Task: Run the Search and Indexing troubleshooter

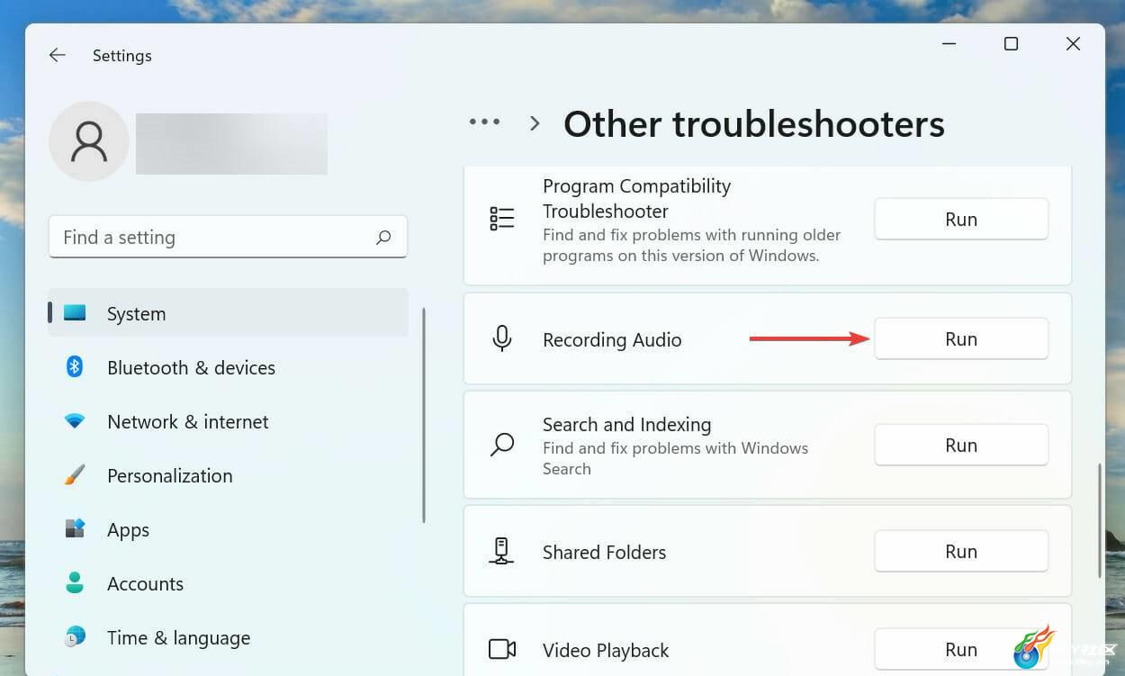Action: coord(961,445)
